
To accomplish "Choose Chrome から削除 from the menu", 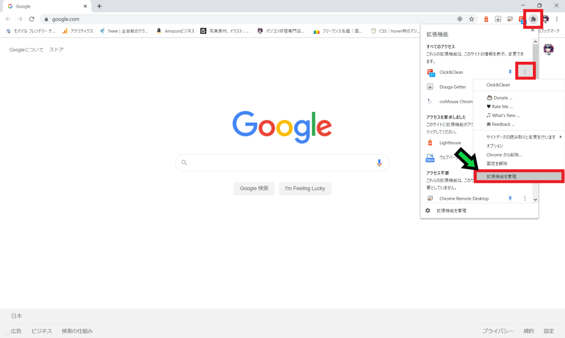I will (x=504, y=155).
